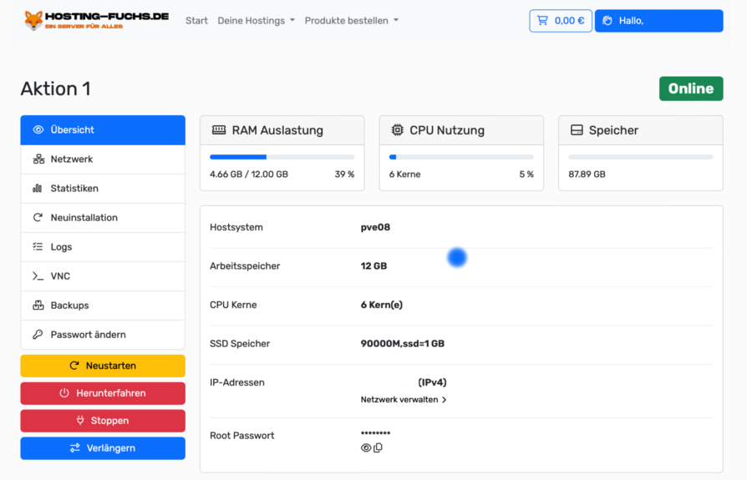Click the restart icon on Neustarten button
Screen dimensions: 747x480
(x=74, y=366)
